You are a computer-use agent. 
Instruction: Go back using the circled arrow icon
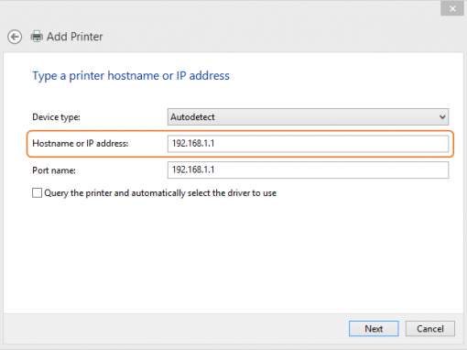tap(15, 37)
